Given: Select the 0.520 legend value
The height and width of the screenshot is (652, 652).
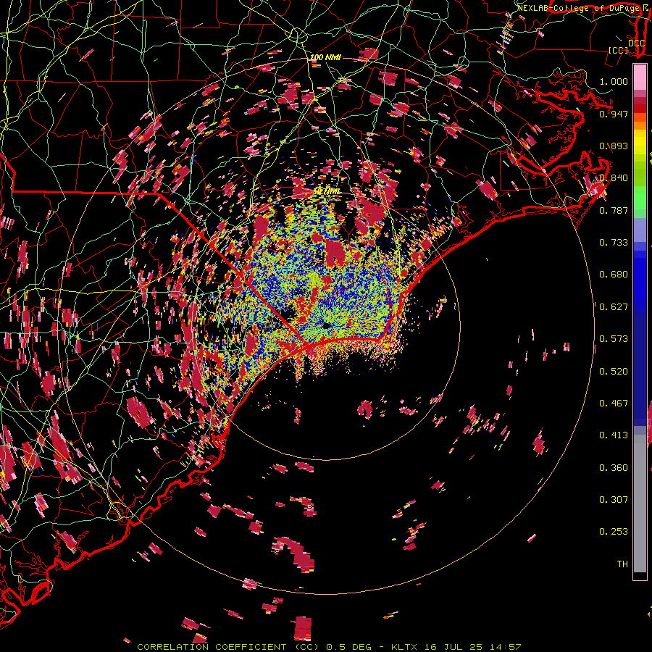Looking at the screenshot, I should point(614,372).
